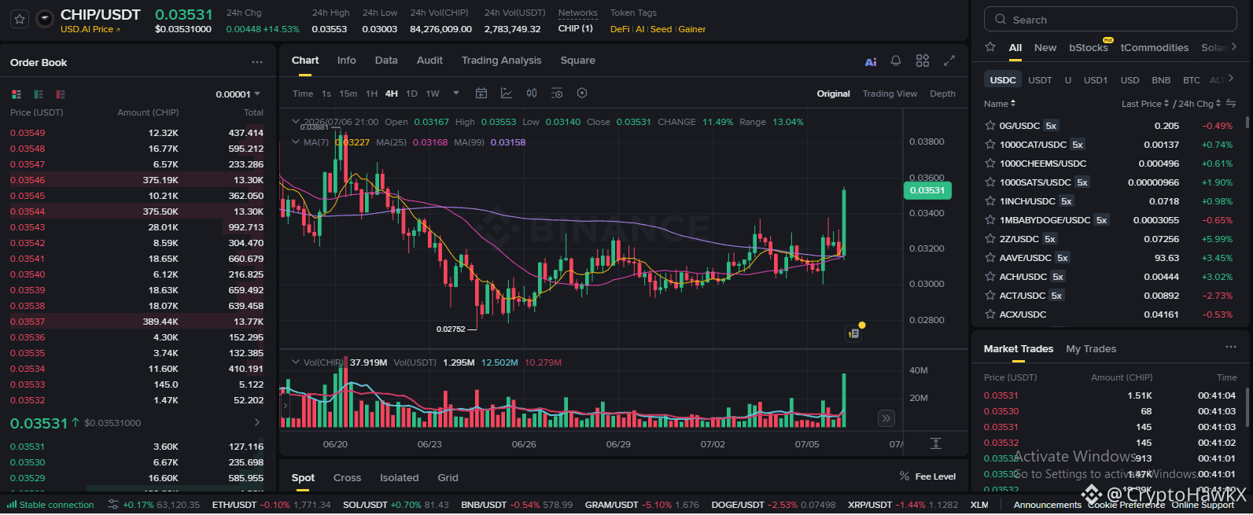Add CHIP/USDT to favorites via star icon
The height and width of the screenshot is (515, 1253).
pos(20,19)
